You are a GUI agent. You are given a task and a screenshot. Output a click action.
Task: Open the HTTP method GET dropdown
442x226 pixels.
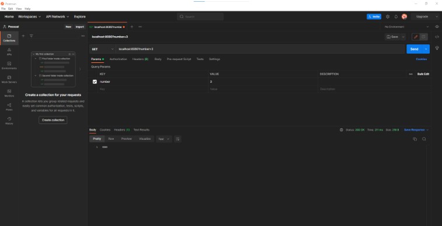click(102, 49)
